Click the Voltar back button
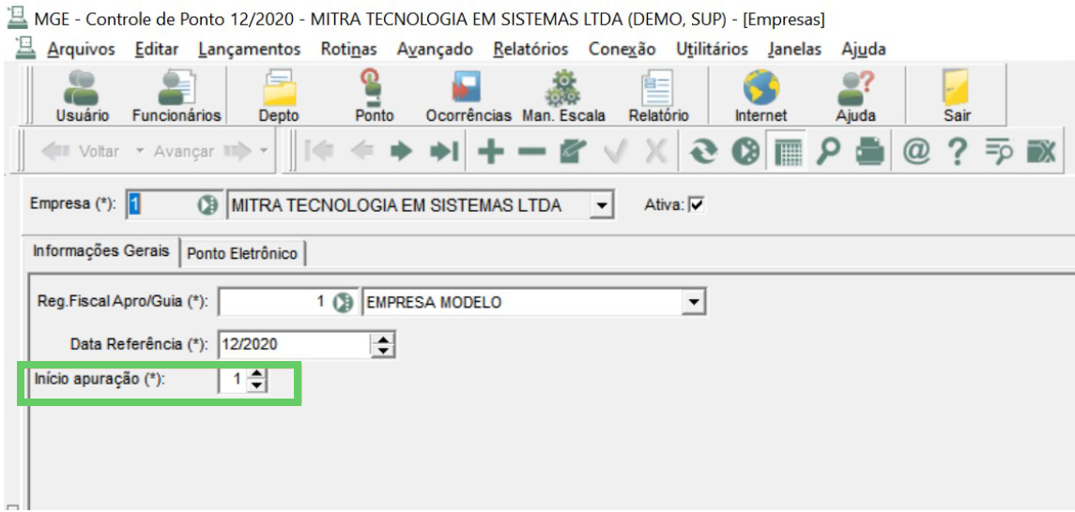The image size is (1075, 512). click(80, 151)
